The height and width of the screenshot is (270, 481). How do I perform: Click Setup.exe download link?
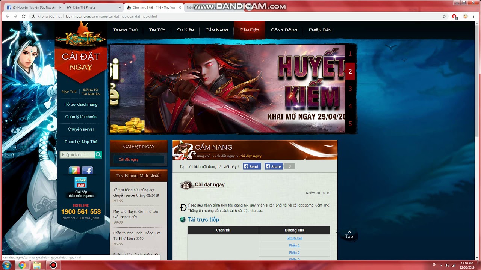click(294, 238)
